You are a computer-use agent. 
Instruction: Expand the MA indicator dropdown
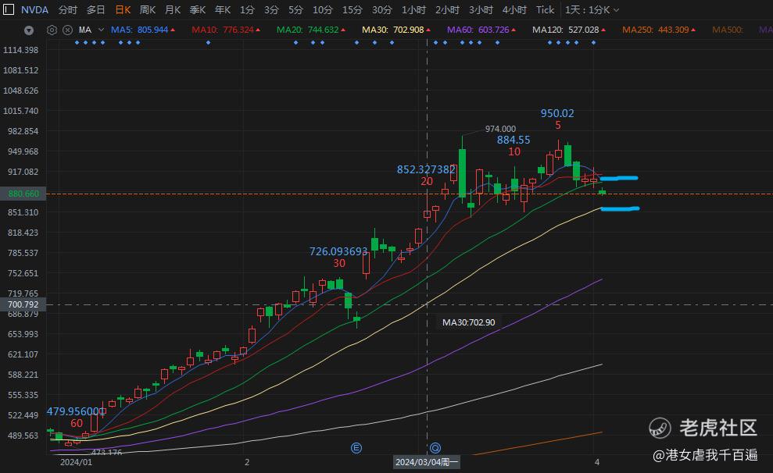point(101,30)
